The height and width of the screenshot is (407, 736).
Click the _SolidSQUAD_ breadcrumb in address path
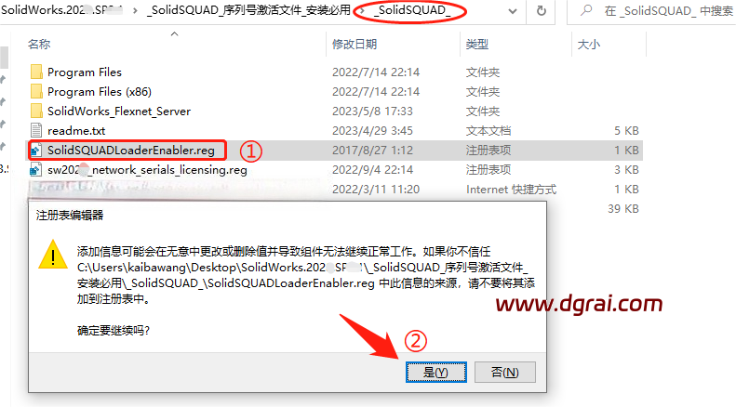pos(411,10)
